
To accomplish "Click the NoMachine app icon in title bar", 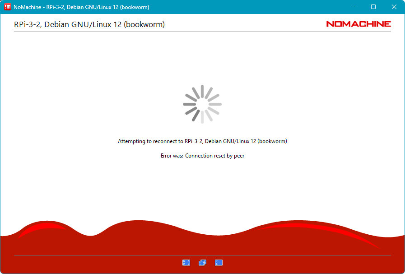I will pos(8,7).
